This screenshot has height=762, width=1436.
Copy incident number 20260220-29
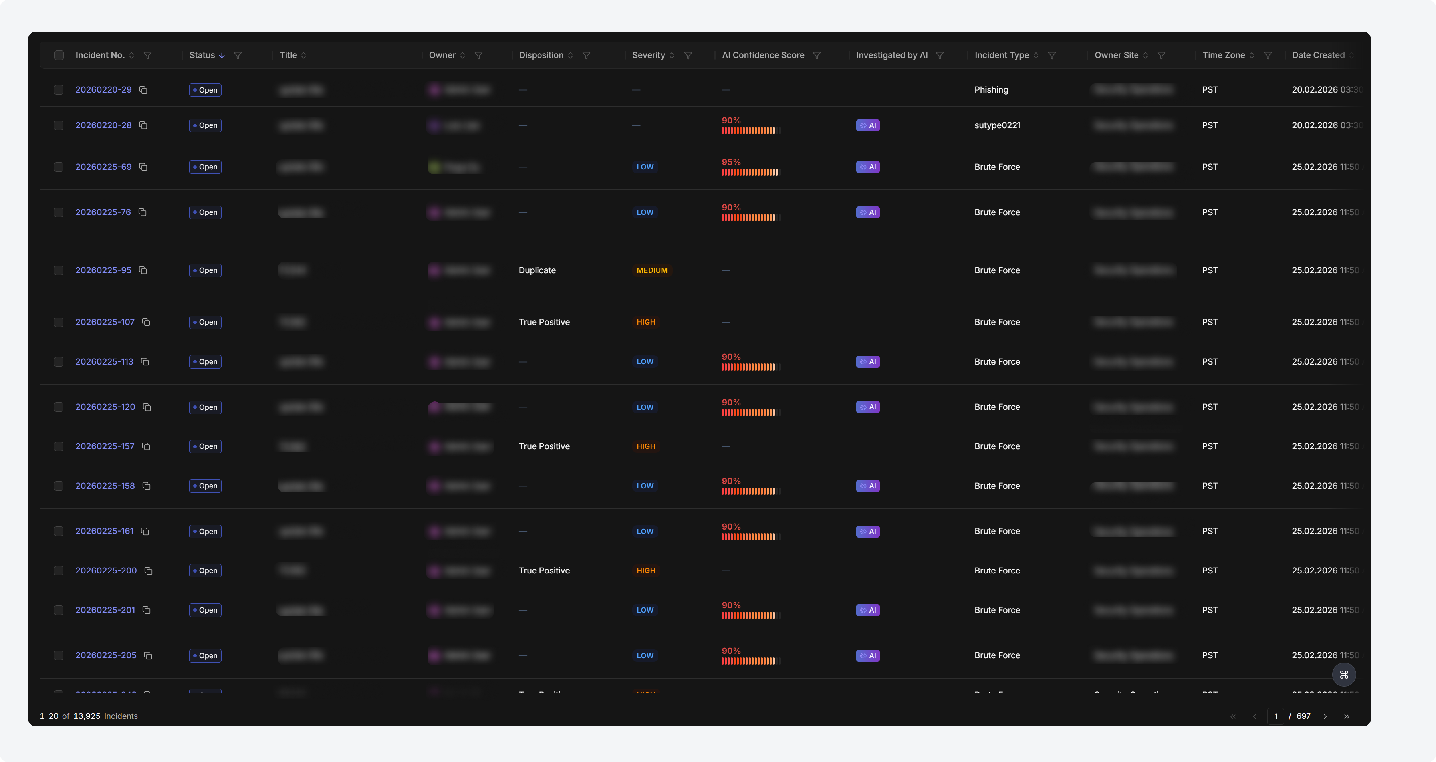(143, 90)
